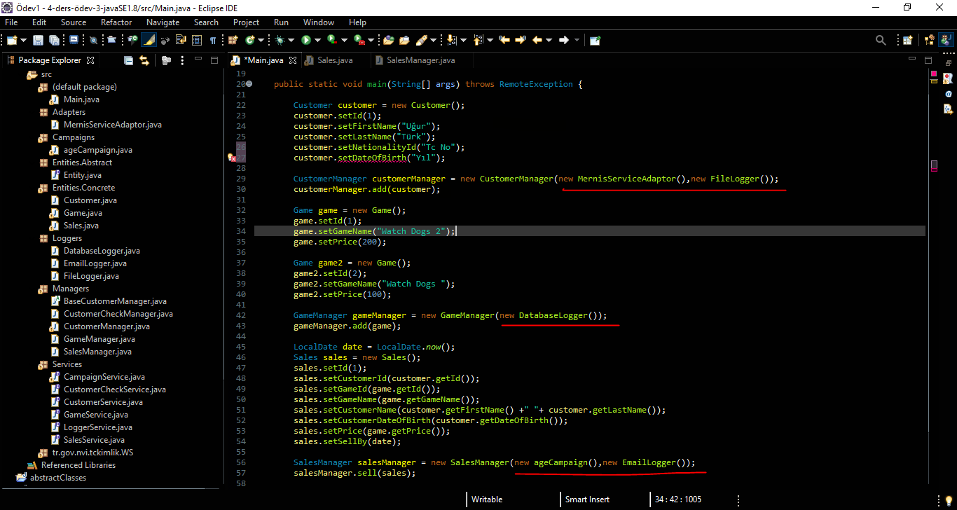Open quick search with the magnifier icon
This screenshot has height=510, width=957.
[x=881, y=40]
